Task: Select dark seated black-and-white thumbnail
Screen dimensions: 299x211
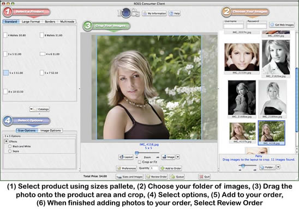Action: [242, 97]
